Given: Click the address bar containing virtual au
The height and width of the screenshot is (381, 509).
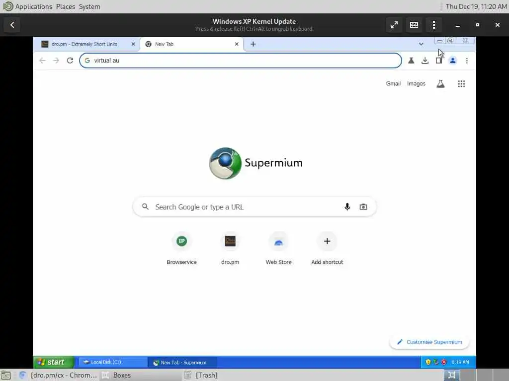Looking at the screenshot, I should pyautogui.click(x=241, y=61).
